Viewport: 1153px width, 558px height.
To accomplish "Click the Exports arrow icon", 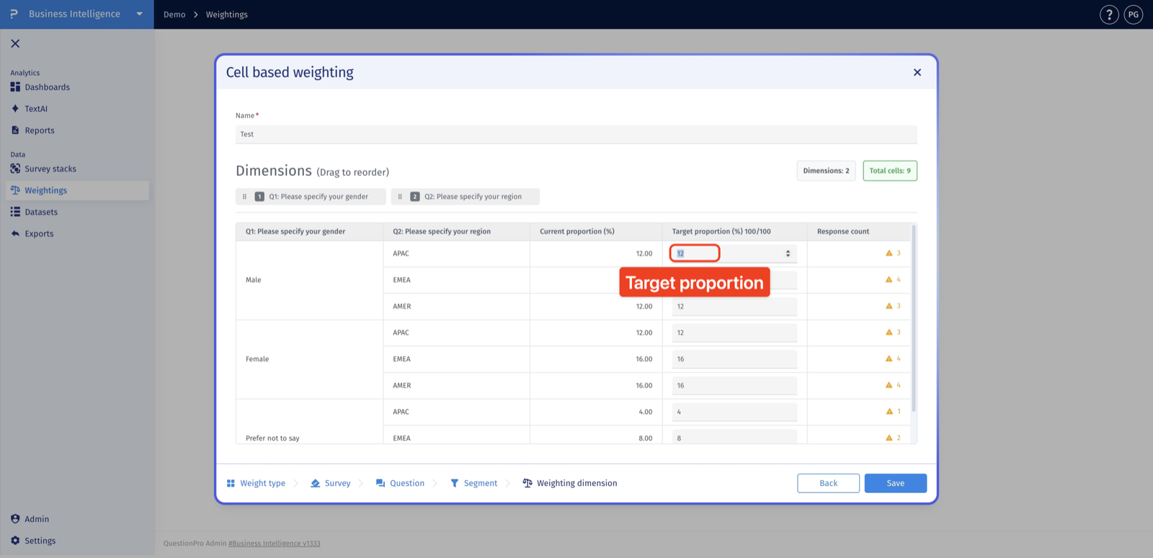I will [x=15, y=234].
